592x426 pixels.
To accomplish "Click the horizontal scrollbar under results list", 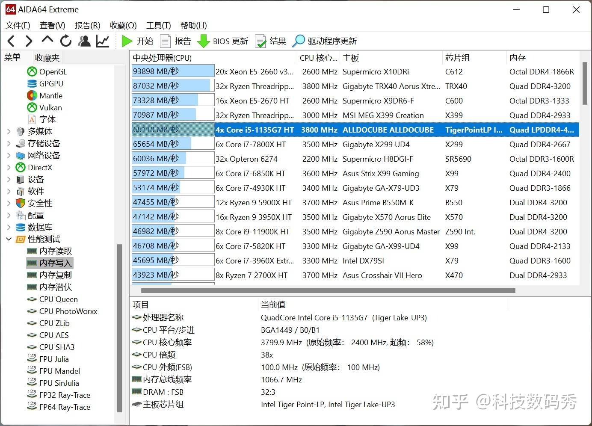I will tap(328, 290).
